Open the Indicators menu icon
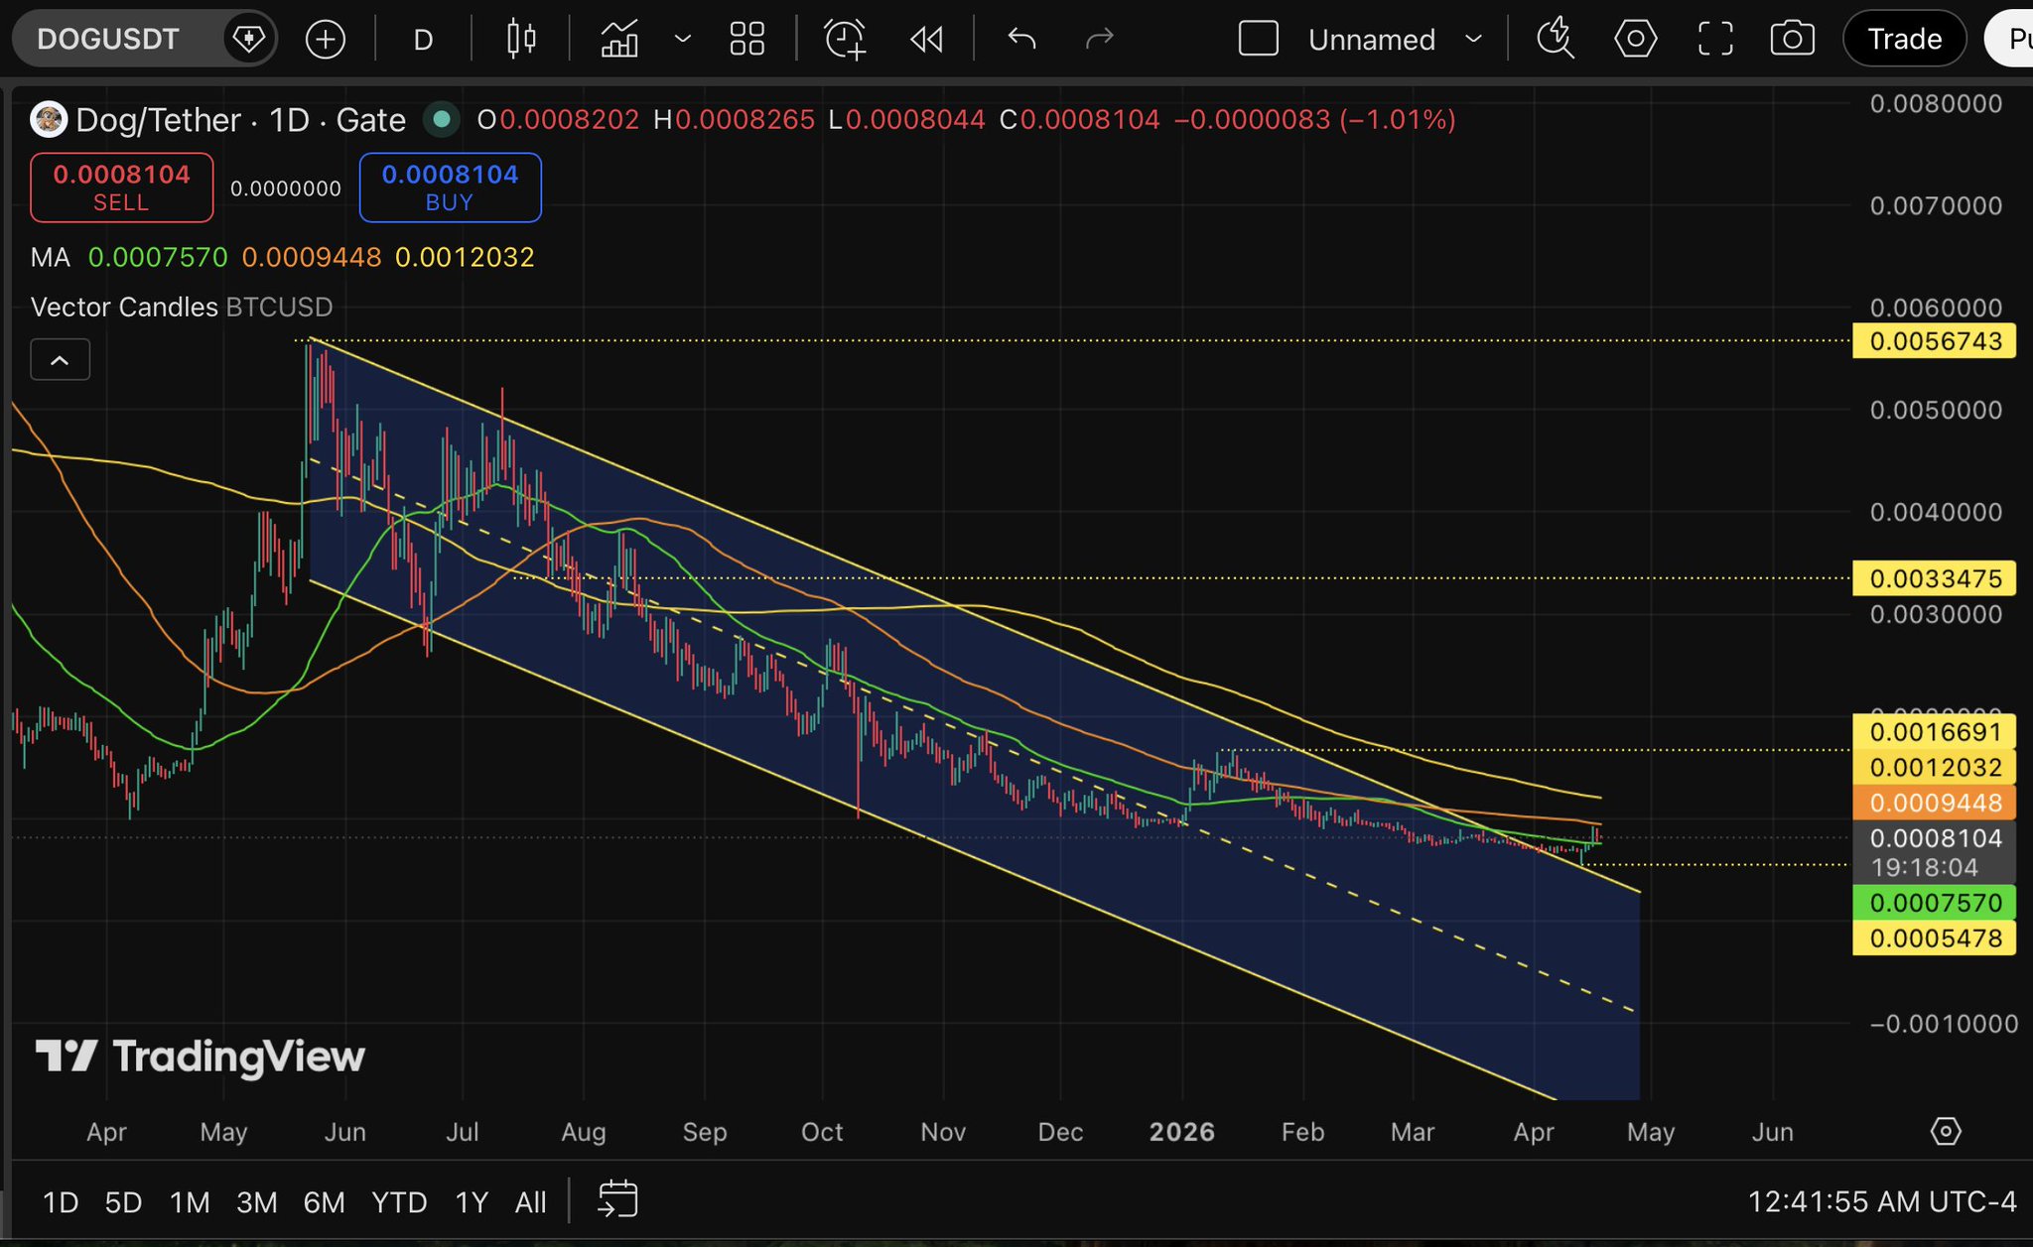Image resolution: width=2033 pixels, height=1247 pixels. coord(619,40)
